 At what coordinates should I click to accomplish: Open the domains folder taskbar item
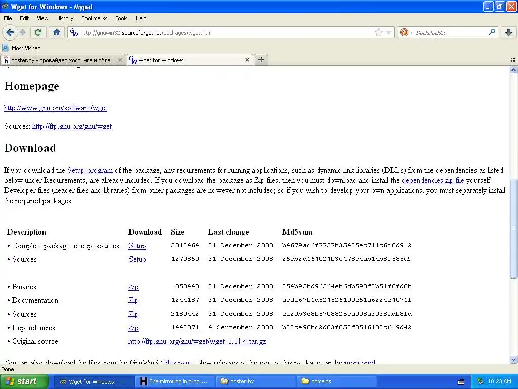coord(336,381)
